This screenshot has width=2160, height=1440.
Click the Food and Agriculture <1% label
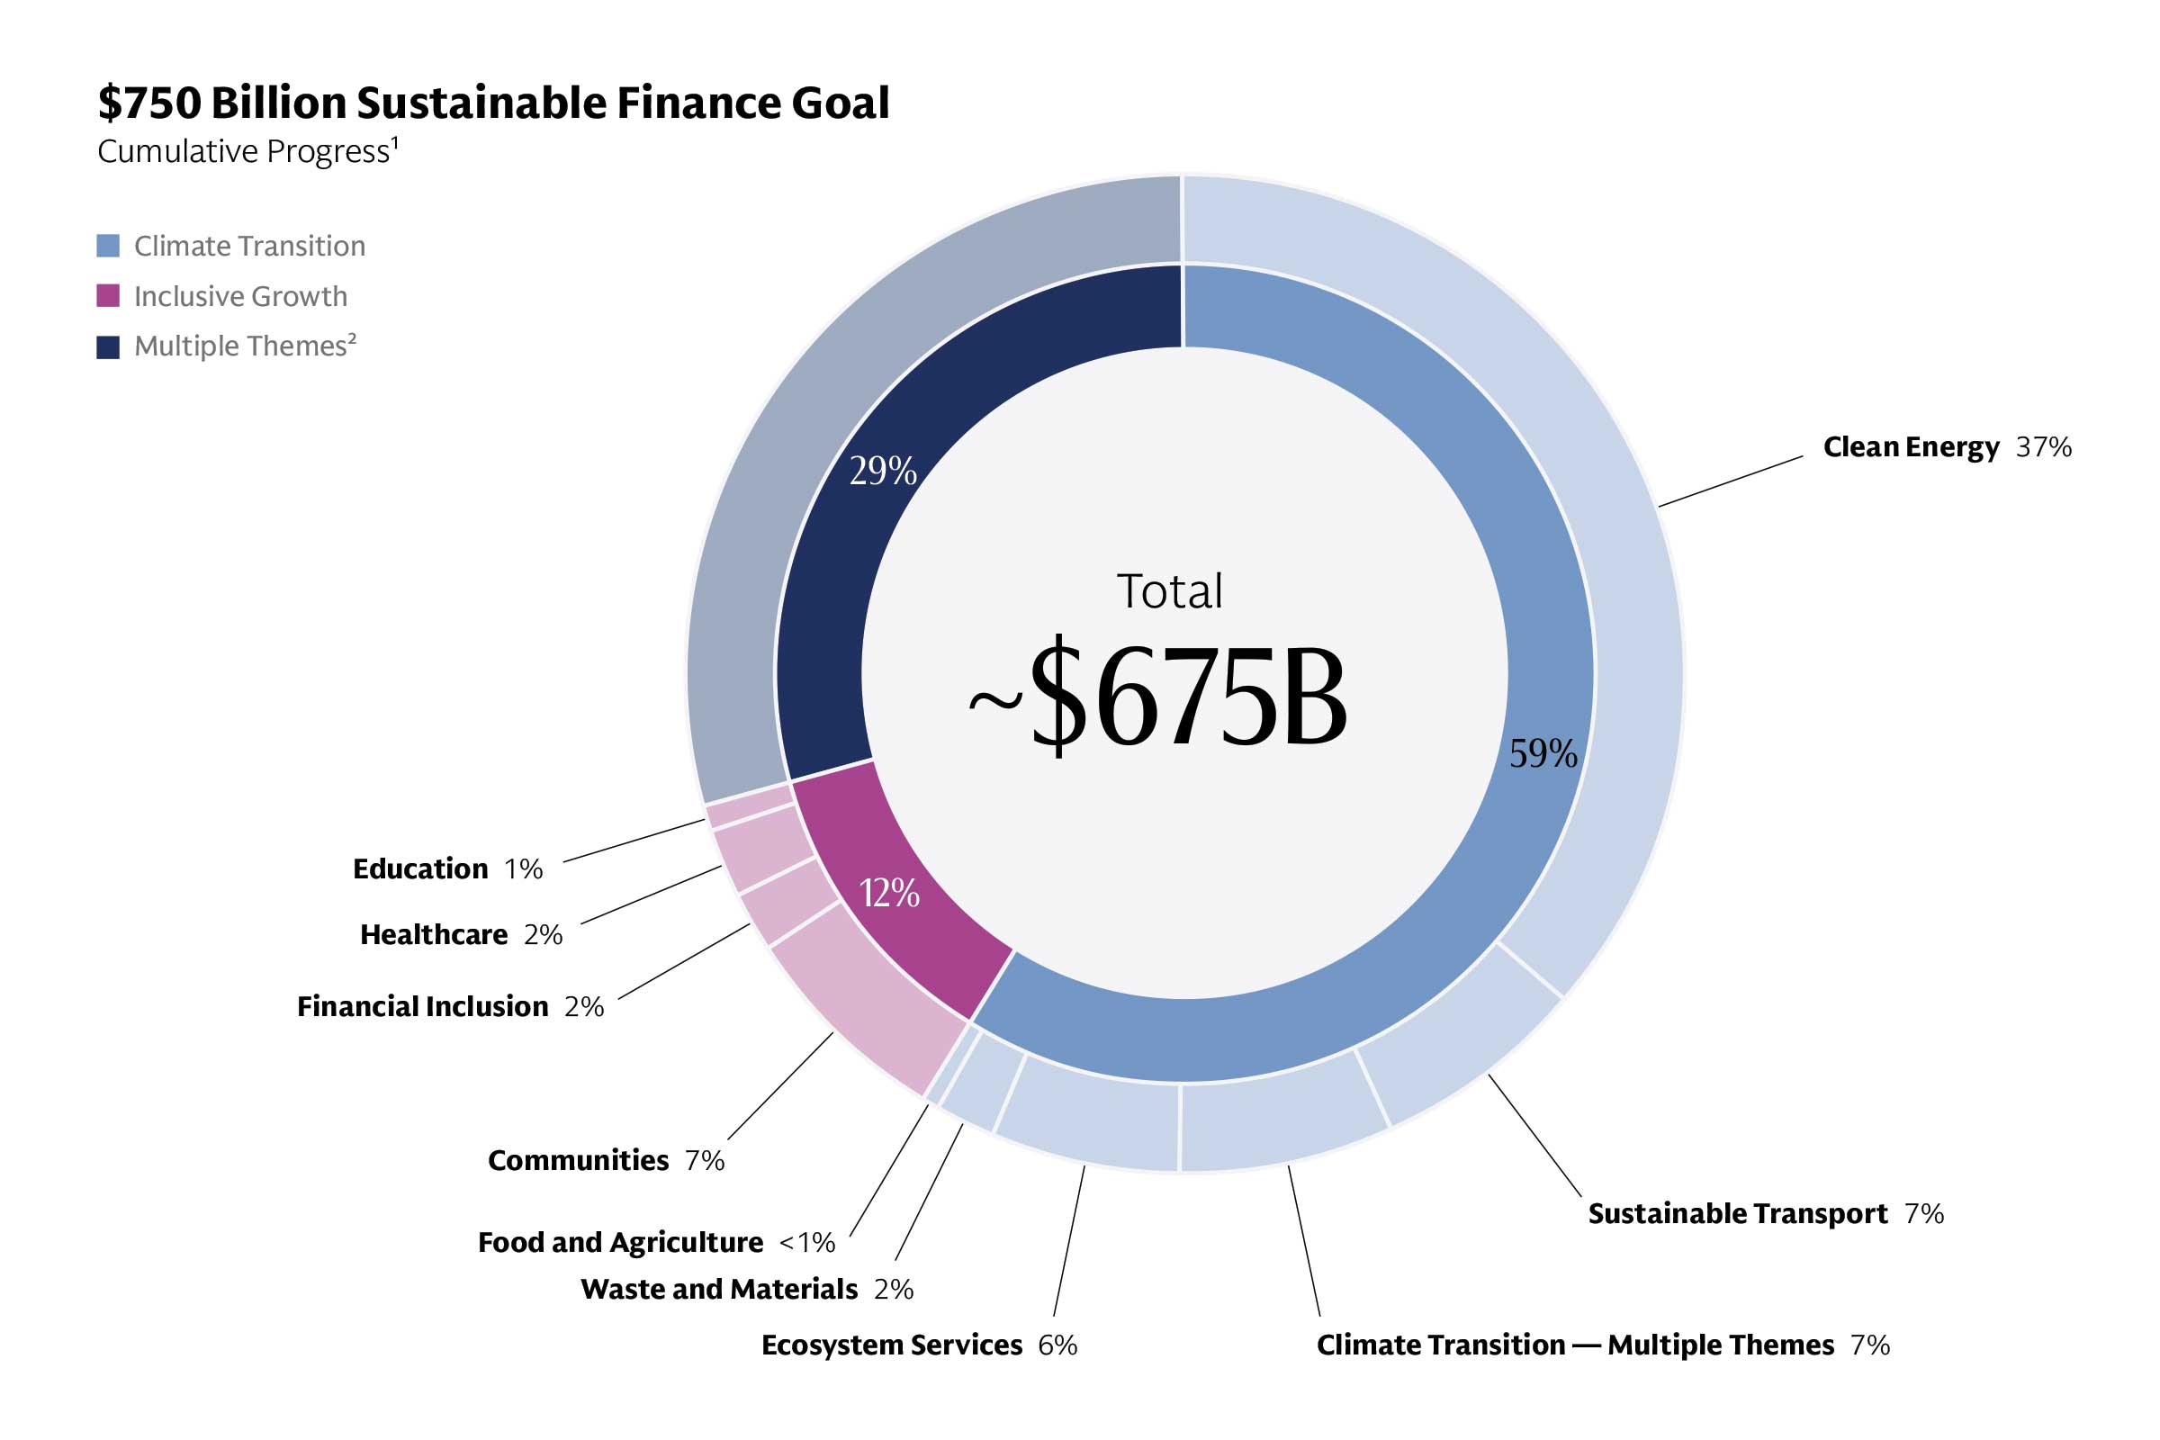tap(656, 1242)
